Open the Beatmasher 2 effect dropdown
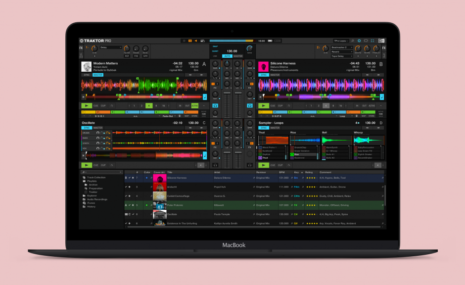465x285 pixels. [341, 47]
